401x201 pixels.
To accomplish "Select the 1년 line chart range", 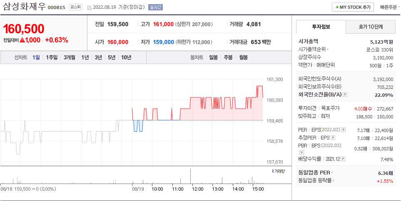I will (x=85, y=57).
